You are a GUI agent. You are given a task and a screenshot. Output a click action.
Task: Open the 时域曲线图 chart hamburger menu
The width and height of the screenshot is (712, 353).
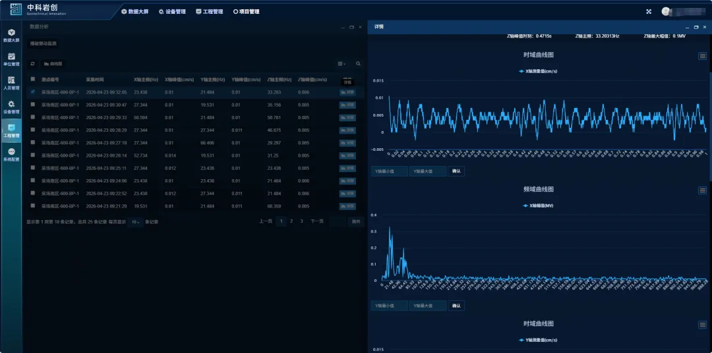(703, 56)
